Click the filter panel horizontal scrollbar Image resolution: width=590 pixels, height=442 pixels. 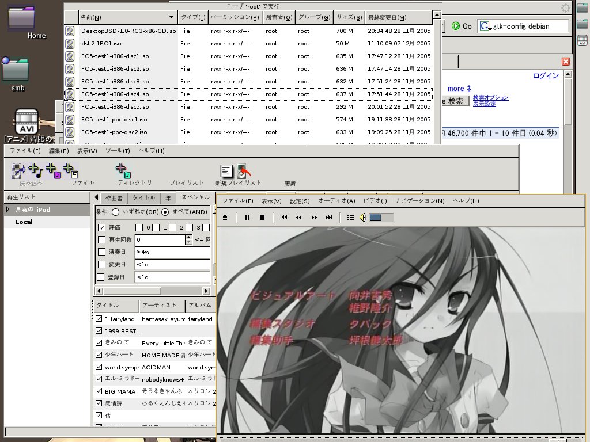coord(152,291)
